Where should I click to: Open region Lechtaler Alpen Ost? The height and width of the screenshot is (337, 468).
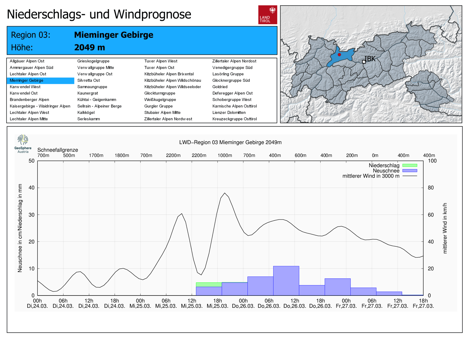(x=28, y=74)
